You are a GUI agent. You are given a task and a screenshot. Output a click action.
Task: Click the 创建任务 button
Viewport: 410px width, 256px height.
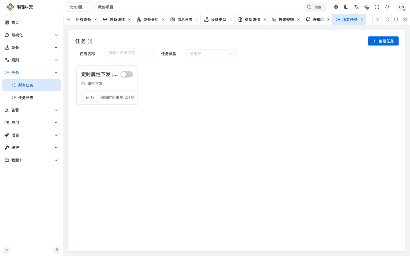tap(383, 41)
